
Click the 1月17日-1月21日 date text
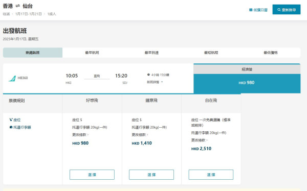(x=28, y=14)
